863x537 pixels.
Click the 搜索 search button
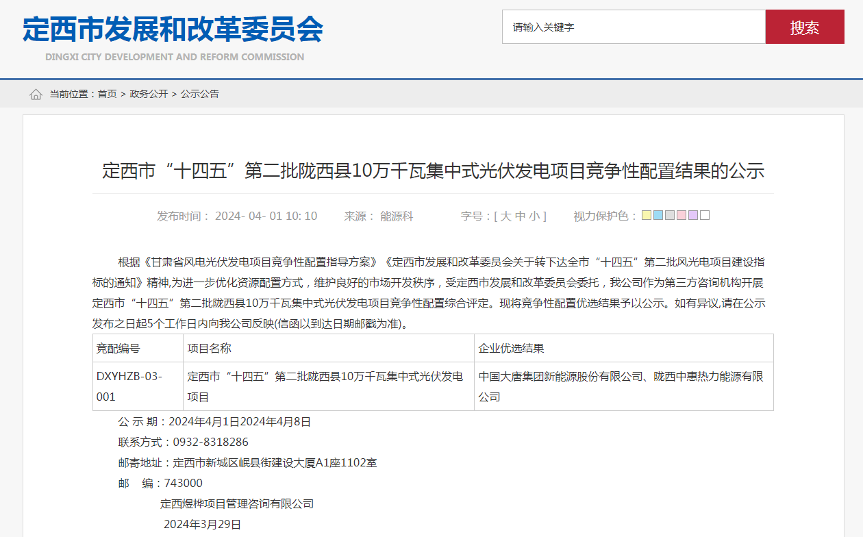(805, 27)
